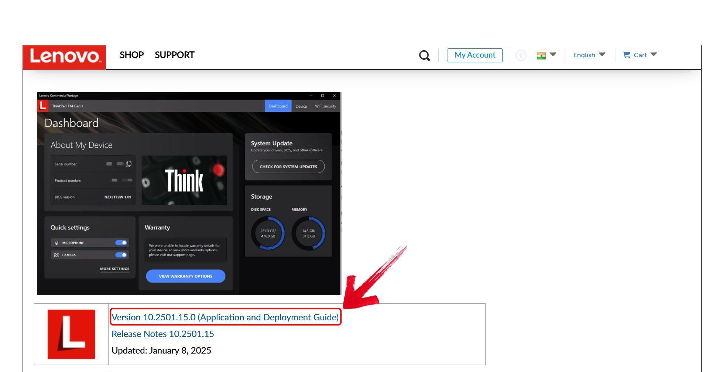Open the accessibility options icon
This screenshot has width=709, height=372.
[521, 55]
